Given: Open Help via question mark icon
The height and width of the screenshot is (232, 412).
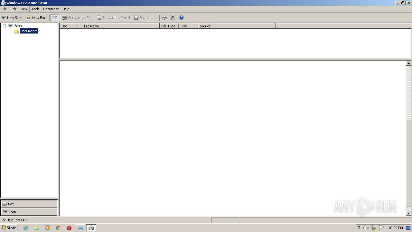Looking at the screenshot, I should click(x=182, y=18).
